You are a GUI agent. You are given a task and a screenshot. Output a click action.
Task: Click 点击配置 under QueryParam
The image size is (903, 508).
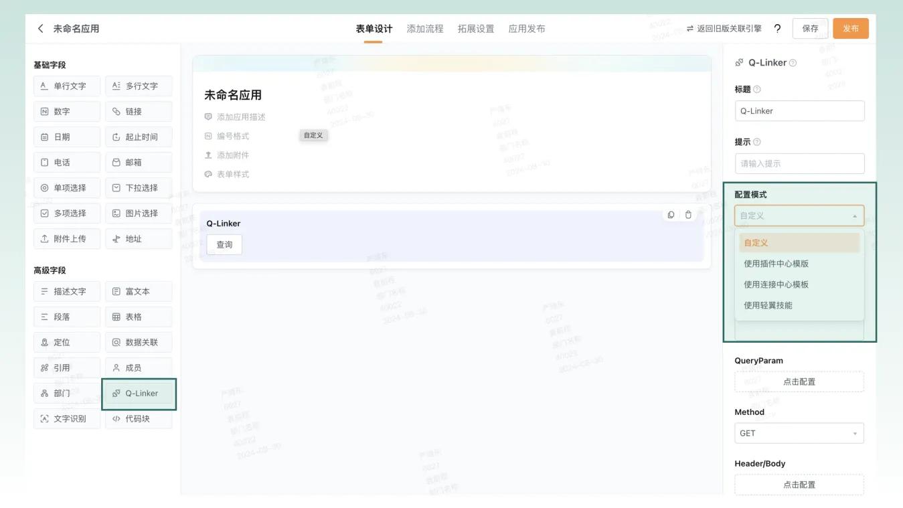pyautogui.click(x=799, y=382)
